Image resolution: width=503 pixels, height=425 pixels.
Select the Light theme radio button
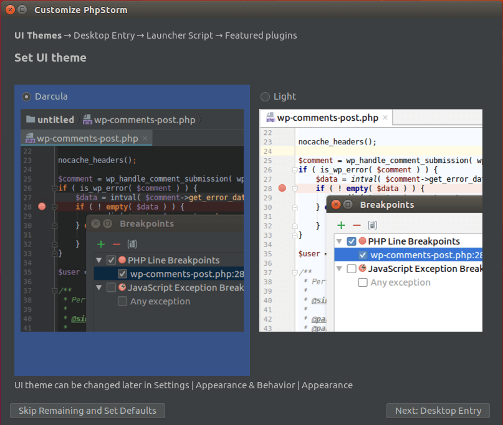coord(265,96)
